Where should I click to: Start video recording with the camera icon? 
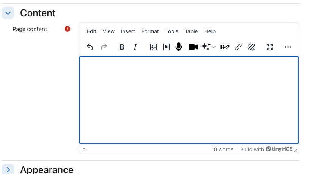(x=193, y=47)
